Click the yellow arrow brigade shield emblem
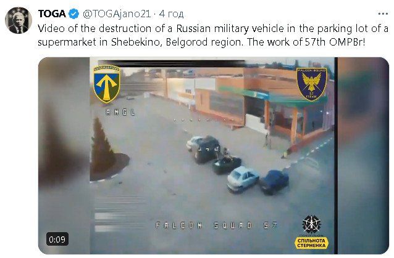Image resolution: width=394 pixels, height=258 pixels. (107, 84)
